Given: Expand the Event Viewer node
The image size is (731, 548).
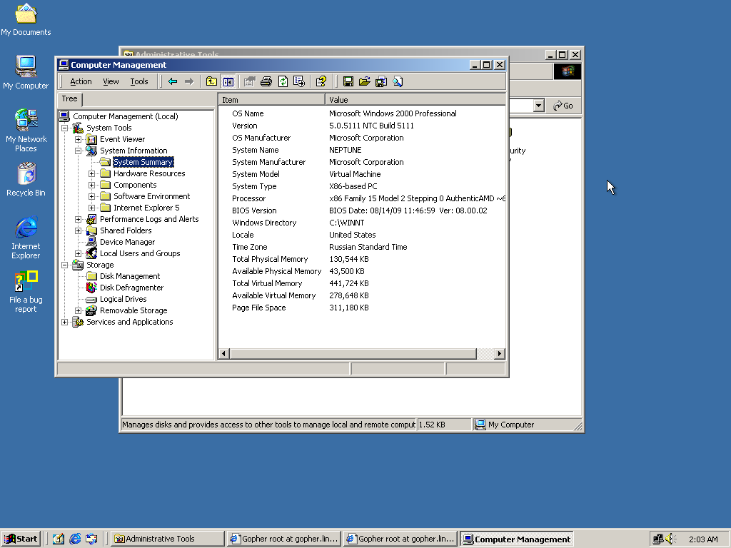Looking at the screenshot, I should tap(79, 139).
